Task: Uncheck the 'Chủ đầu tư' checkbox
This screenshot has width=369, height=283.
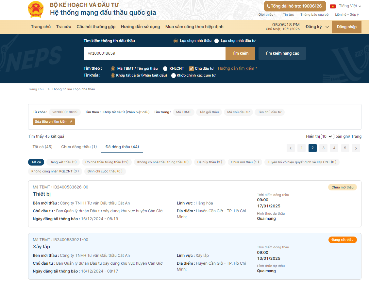Action: point(192,69)
